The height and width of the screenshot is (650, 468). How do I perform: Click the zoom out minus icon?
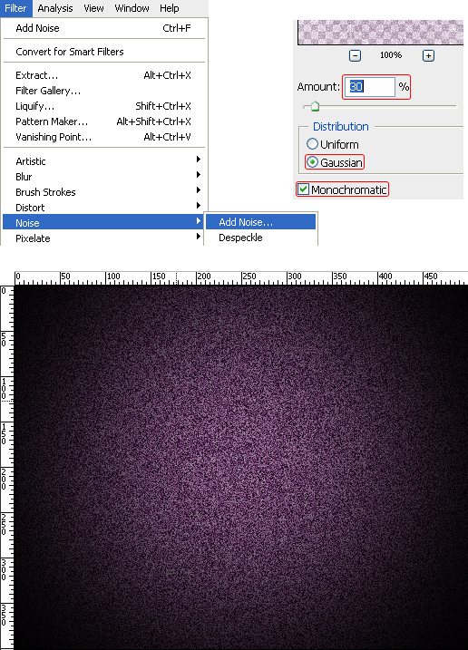click(355, 55)
